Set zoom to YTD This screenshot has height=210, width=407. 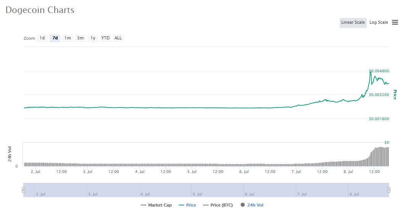coord(105,38)
